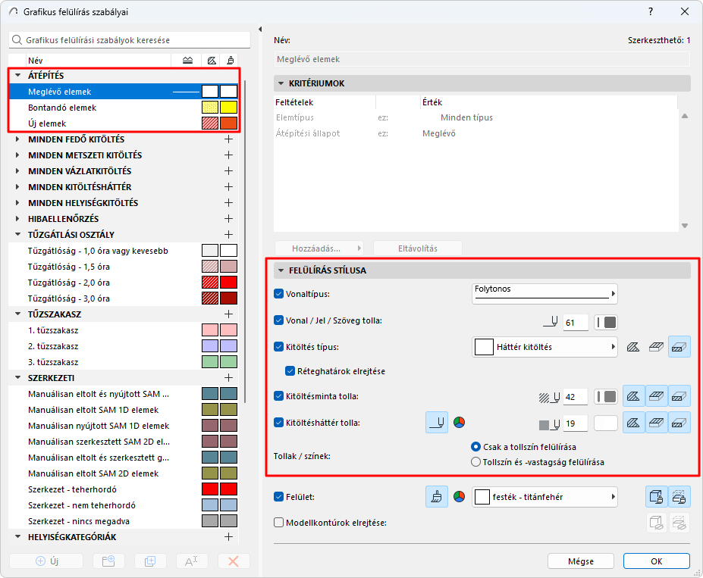Add rule to HIBAELLENŐRZÉS group via plus
703x578 pixels.
[x=229, y=218]
